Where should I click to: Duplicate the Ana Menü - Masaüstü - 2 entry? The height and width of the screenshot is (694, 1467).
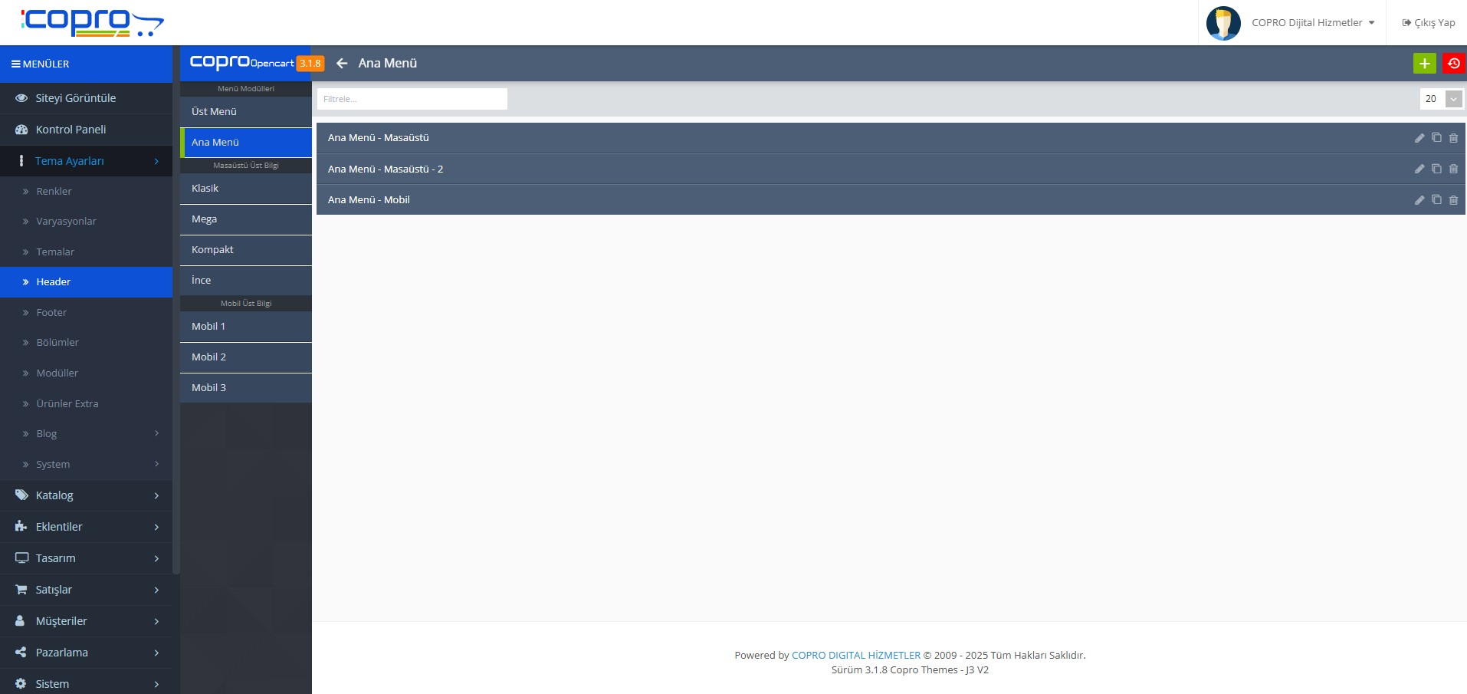click(1436, 169)
